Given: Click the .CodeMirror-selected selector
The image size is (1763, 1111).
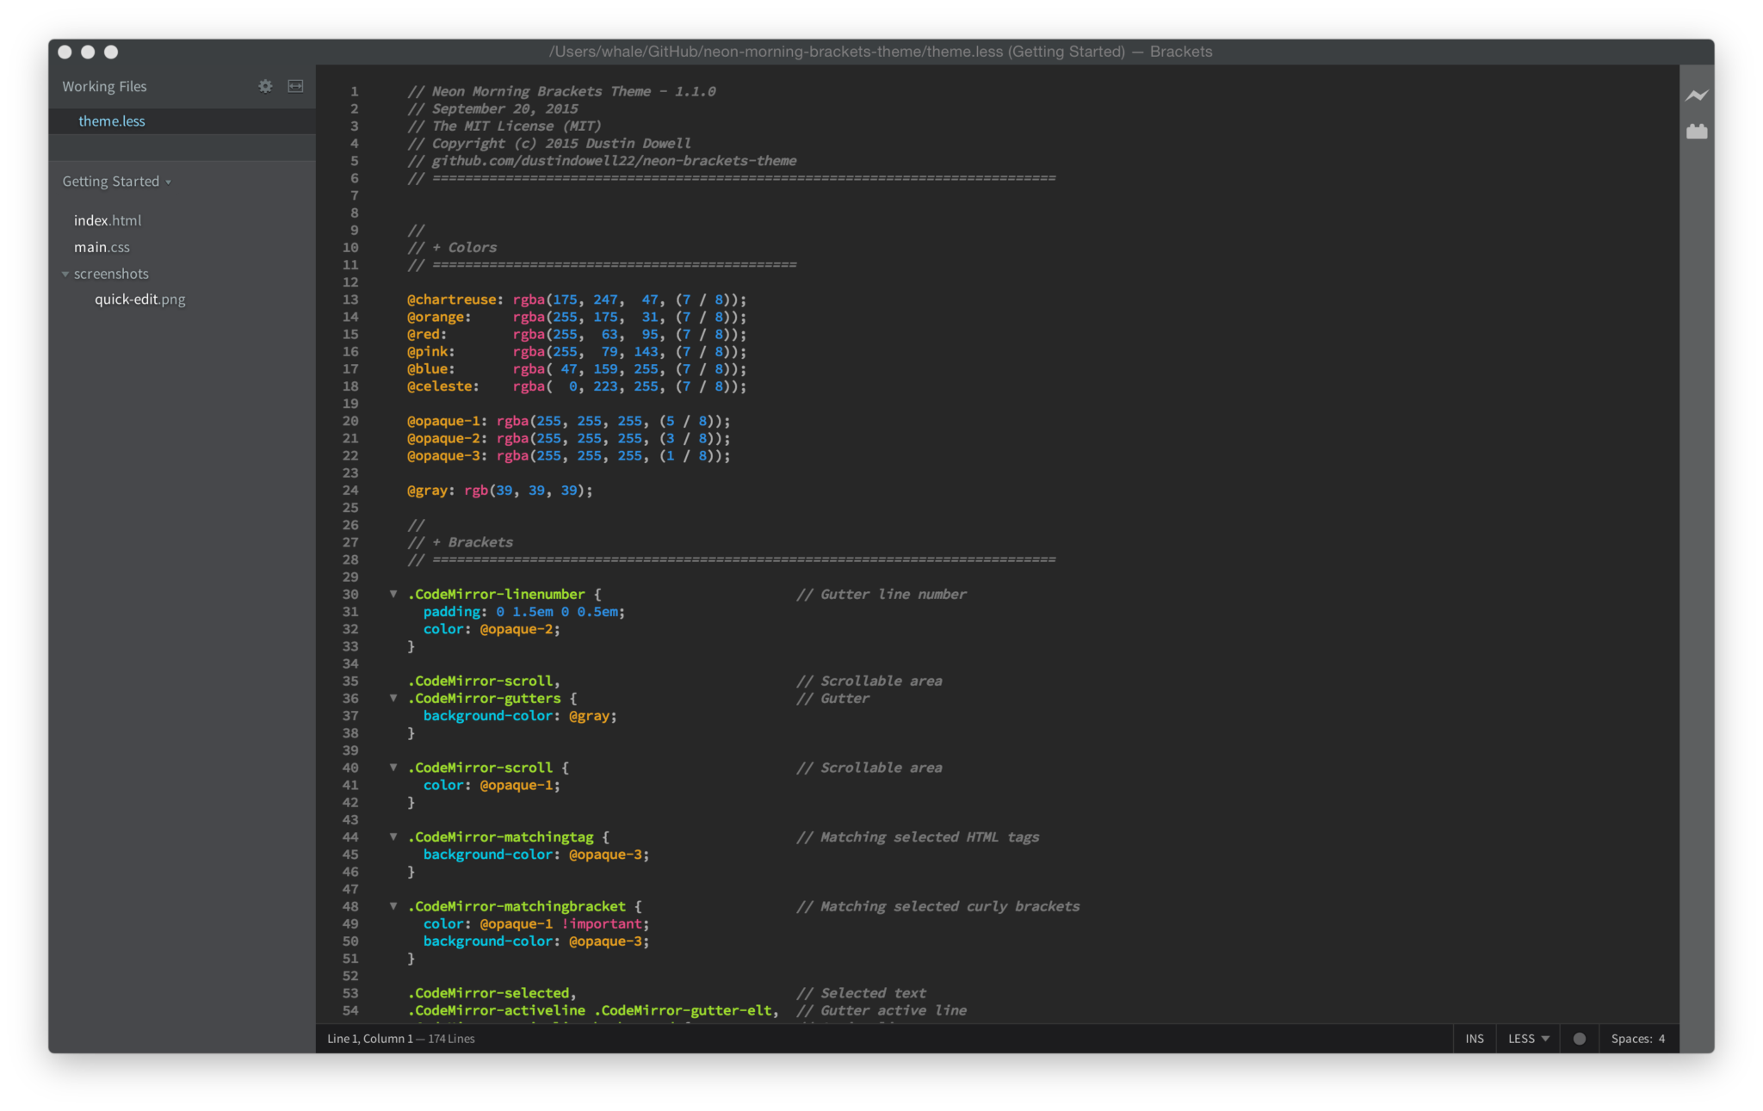Looking at the screenshot, I should pos(488,993).
